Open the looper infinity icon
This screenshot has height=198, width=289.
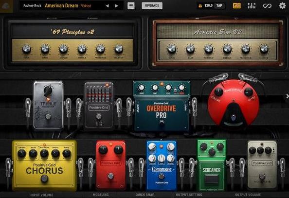pyautogui.click(x=267, y=6)
